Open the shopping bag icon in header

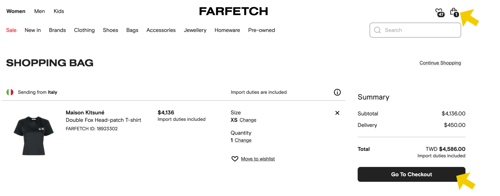pos(454,12)
